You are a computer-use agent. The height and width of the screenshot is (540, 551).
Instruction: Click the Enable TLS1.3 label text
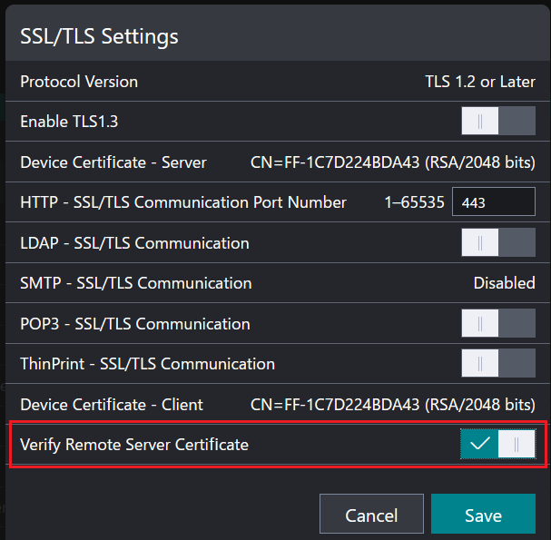click(68, 122)
